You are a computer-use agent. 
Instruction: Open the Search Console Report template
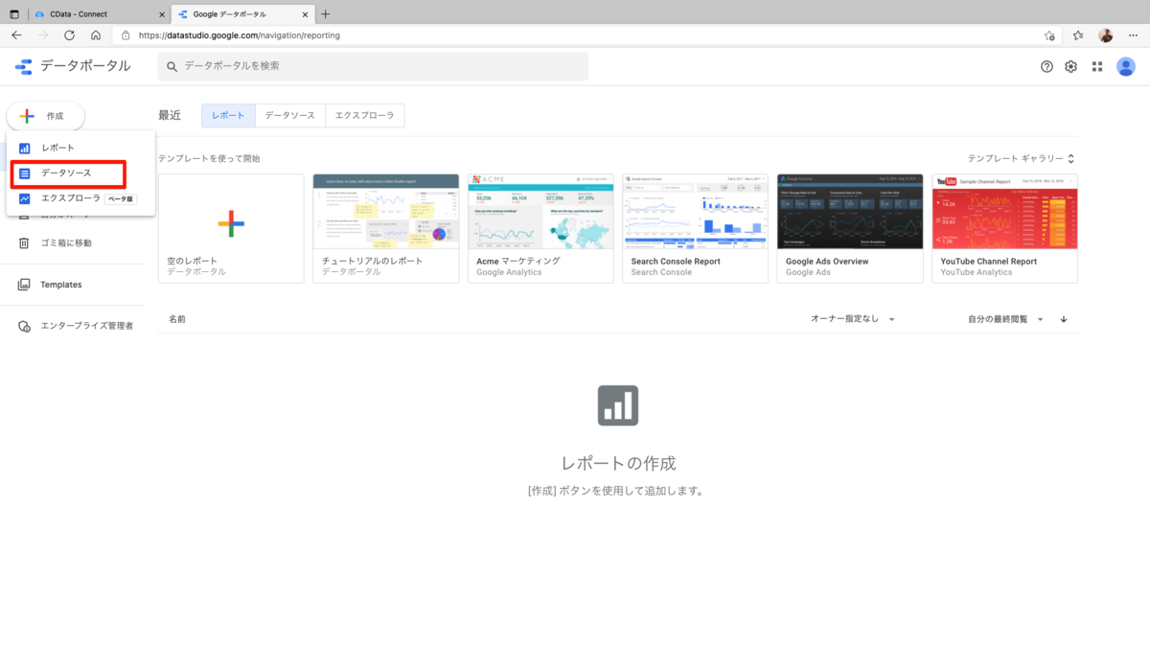click(695, 228)
